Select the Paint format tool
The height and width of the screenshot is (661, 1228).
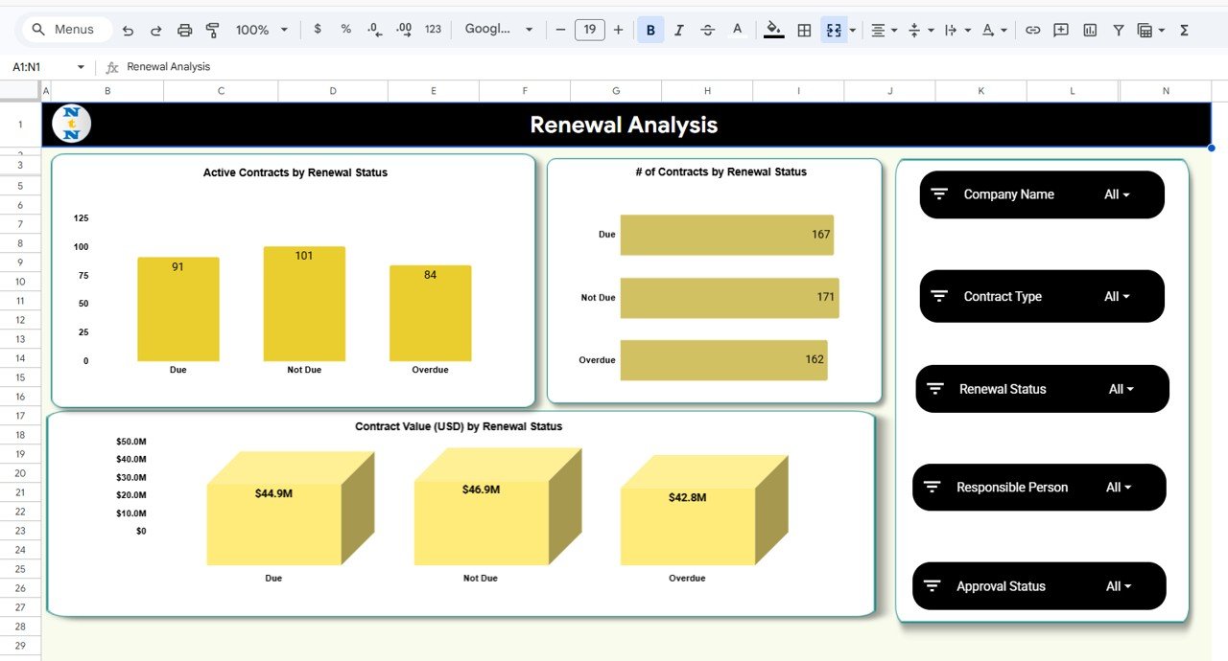click(x=213, y=30)
